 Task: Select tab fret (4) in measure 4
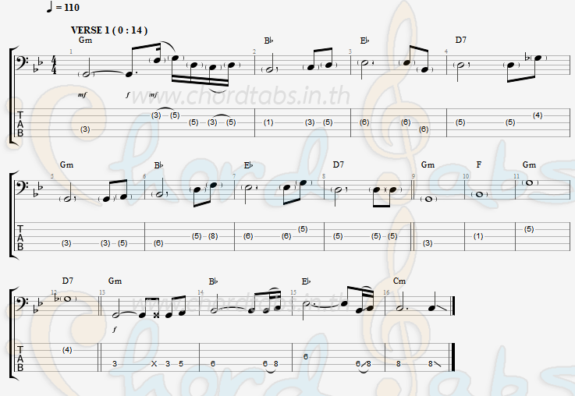[x=538, y=115]
